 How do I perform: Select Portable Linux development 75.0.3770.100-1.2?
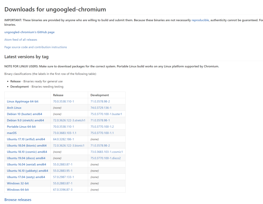(102, 127)
